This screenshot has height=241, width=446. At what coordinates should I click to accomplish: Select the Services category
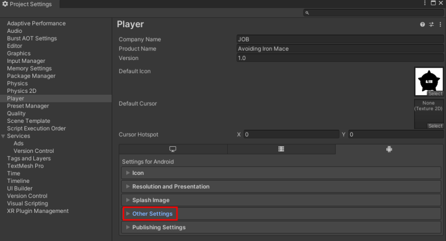[x=19, y=136]
